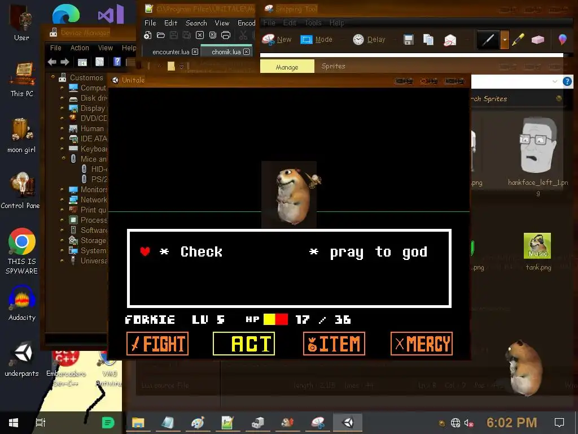The image size is (578, 434).
Task: Click the FIGHT button in Unitale
Action: tap(157, 343)
